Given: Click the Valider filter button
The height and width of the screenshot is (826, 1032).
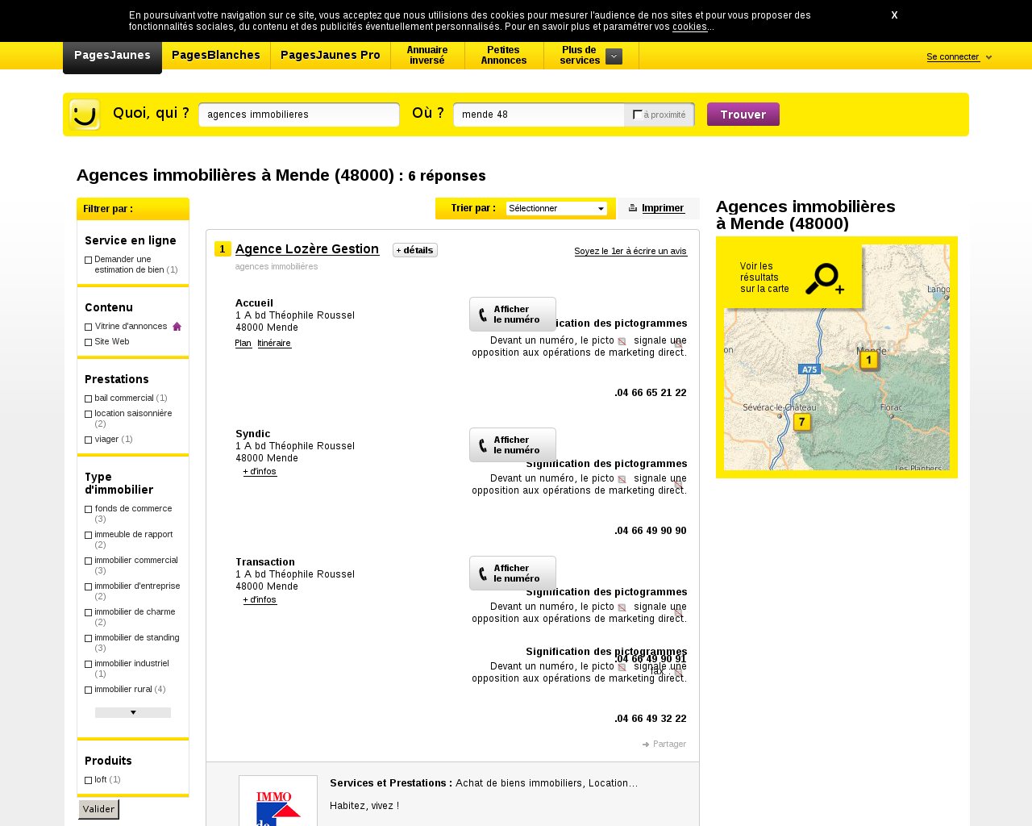Looking at the screenshot, I should click(x=98, y=809).
